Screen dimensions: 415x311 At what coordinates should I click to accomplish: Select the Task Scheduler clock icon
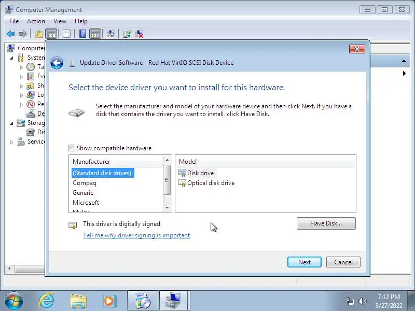31,67
